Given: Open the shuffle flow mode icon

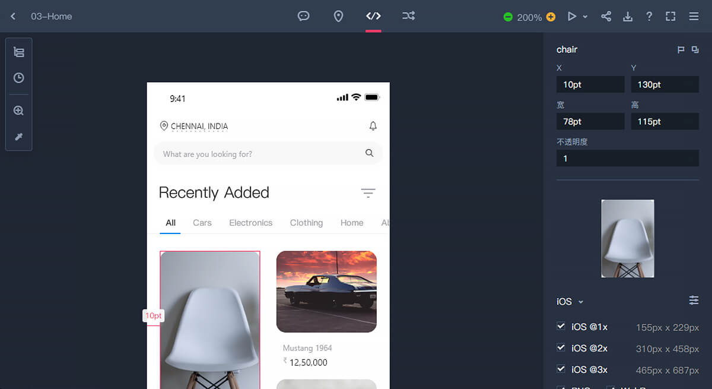Looking at the screenshot, I should click(408, 16).
